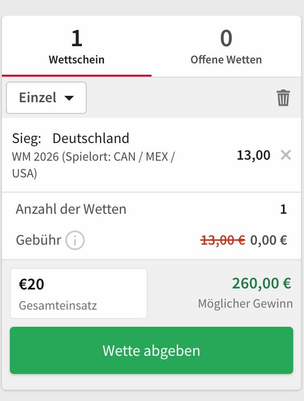The image size is (304, 401).
Task: Click the Sieg: Deutschland selection text
Action: [70, 139]
